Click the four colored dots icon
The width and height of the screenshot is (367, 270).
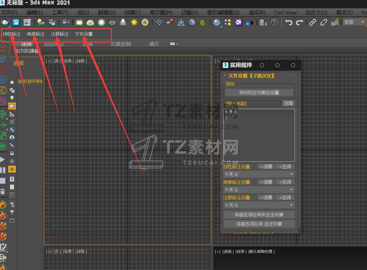[x=228, y=22]
